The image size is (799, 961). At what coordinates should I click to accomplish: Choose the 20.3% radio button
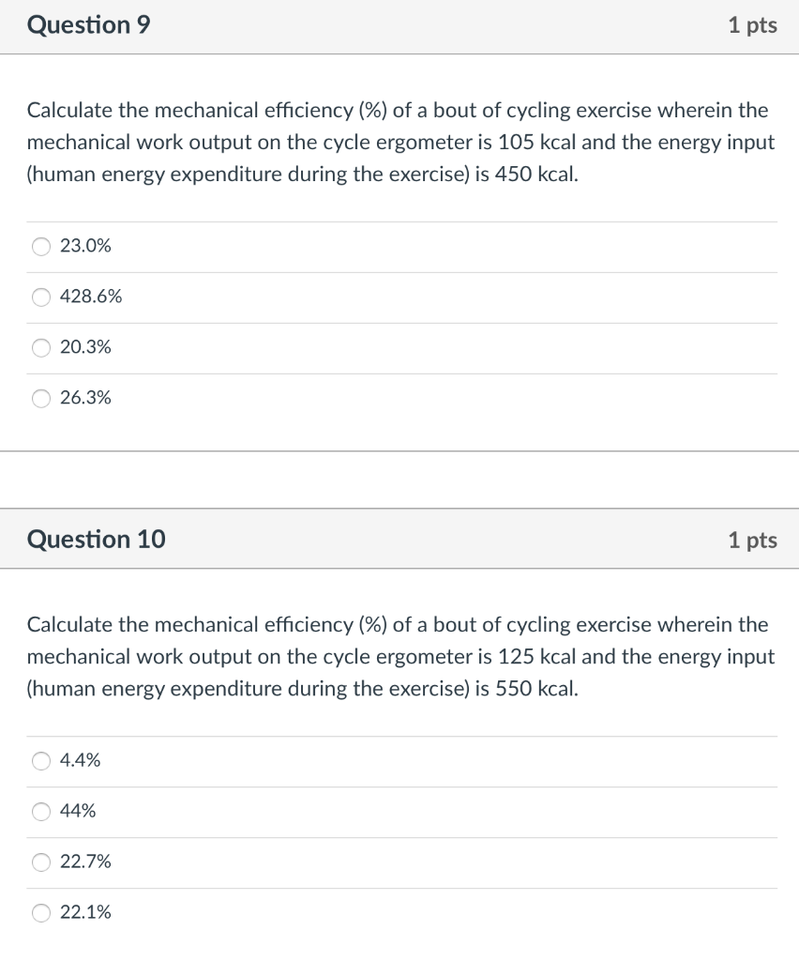point(40,347)
